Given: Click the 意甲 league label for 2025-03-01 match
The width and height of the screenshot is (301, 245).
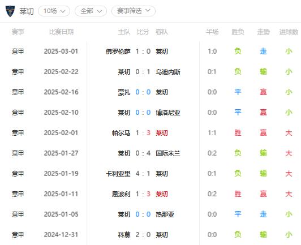Looking at the screenshot, I should coord(18,51).
